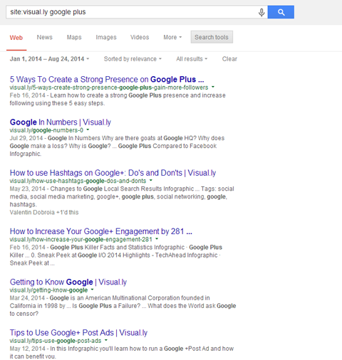Click the Mar 24, 2014 snippet date

point(27,298)
